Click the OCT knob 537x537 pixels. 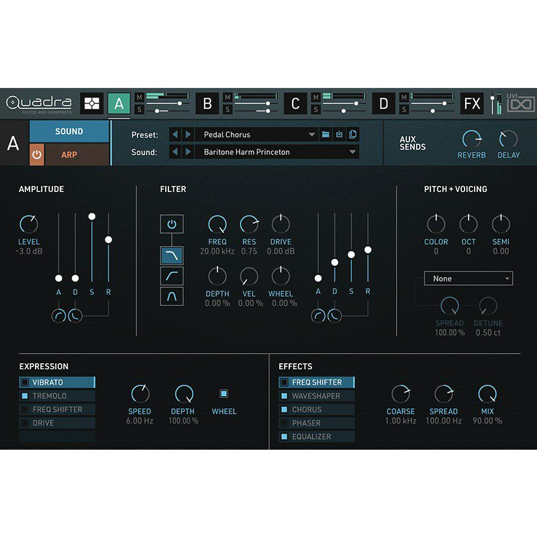pos(468,224)
